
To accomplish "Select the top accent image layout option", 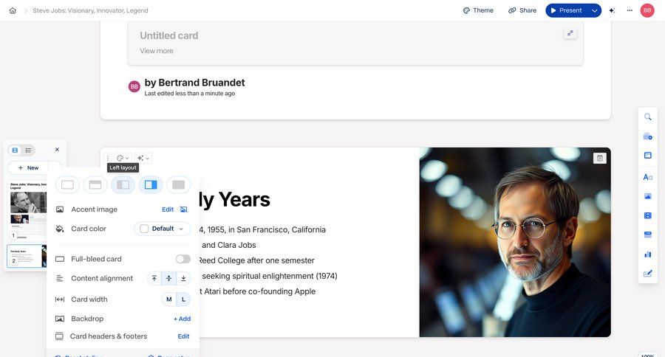I will click(95, 184).
